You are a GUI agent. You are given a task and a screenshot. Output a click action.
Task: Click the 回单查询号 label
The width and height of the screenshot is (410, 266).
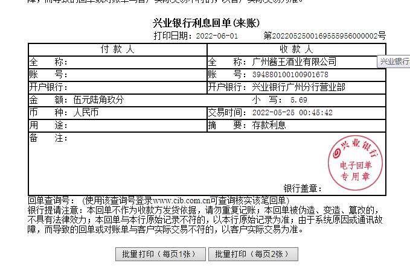(x=51, y=200)
